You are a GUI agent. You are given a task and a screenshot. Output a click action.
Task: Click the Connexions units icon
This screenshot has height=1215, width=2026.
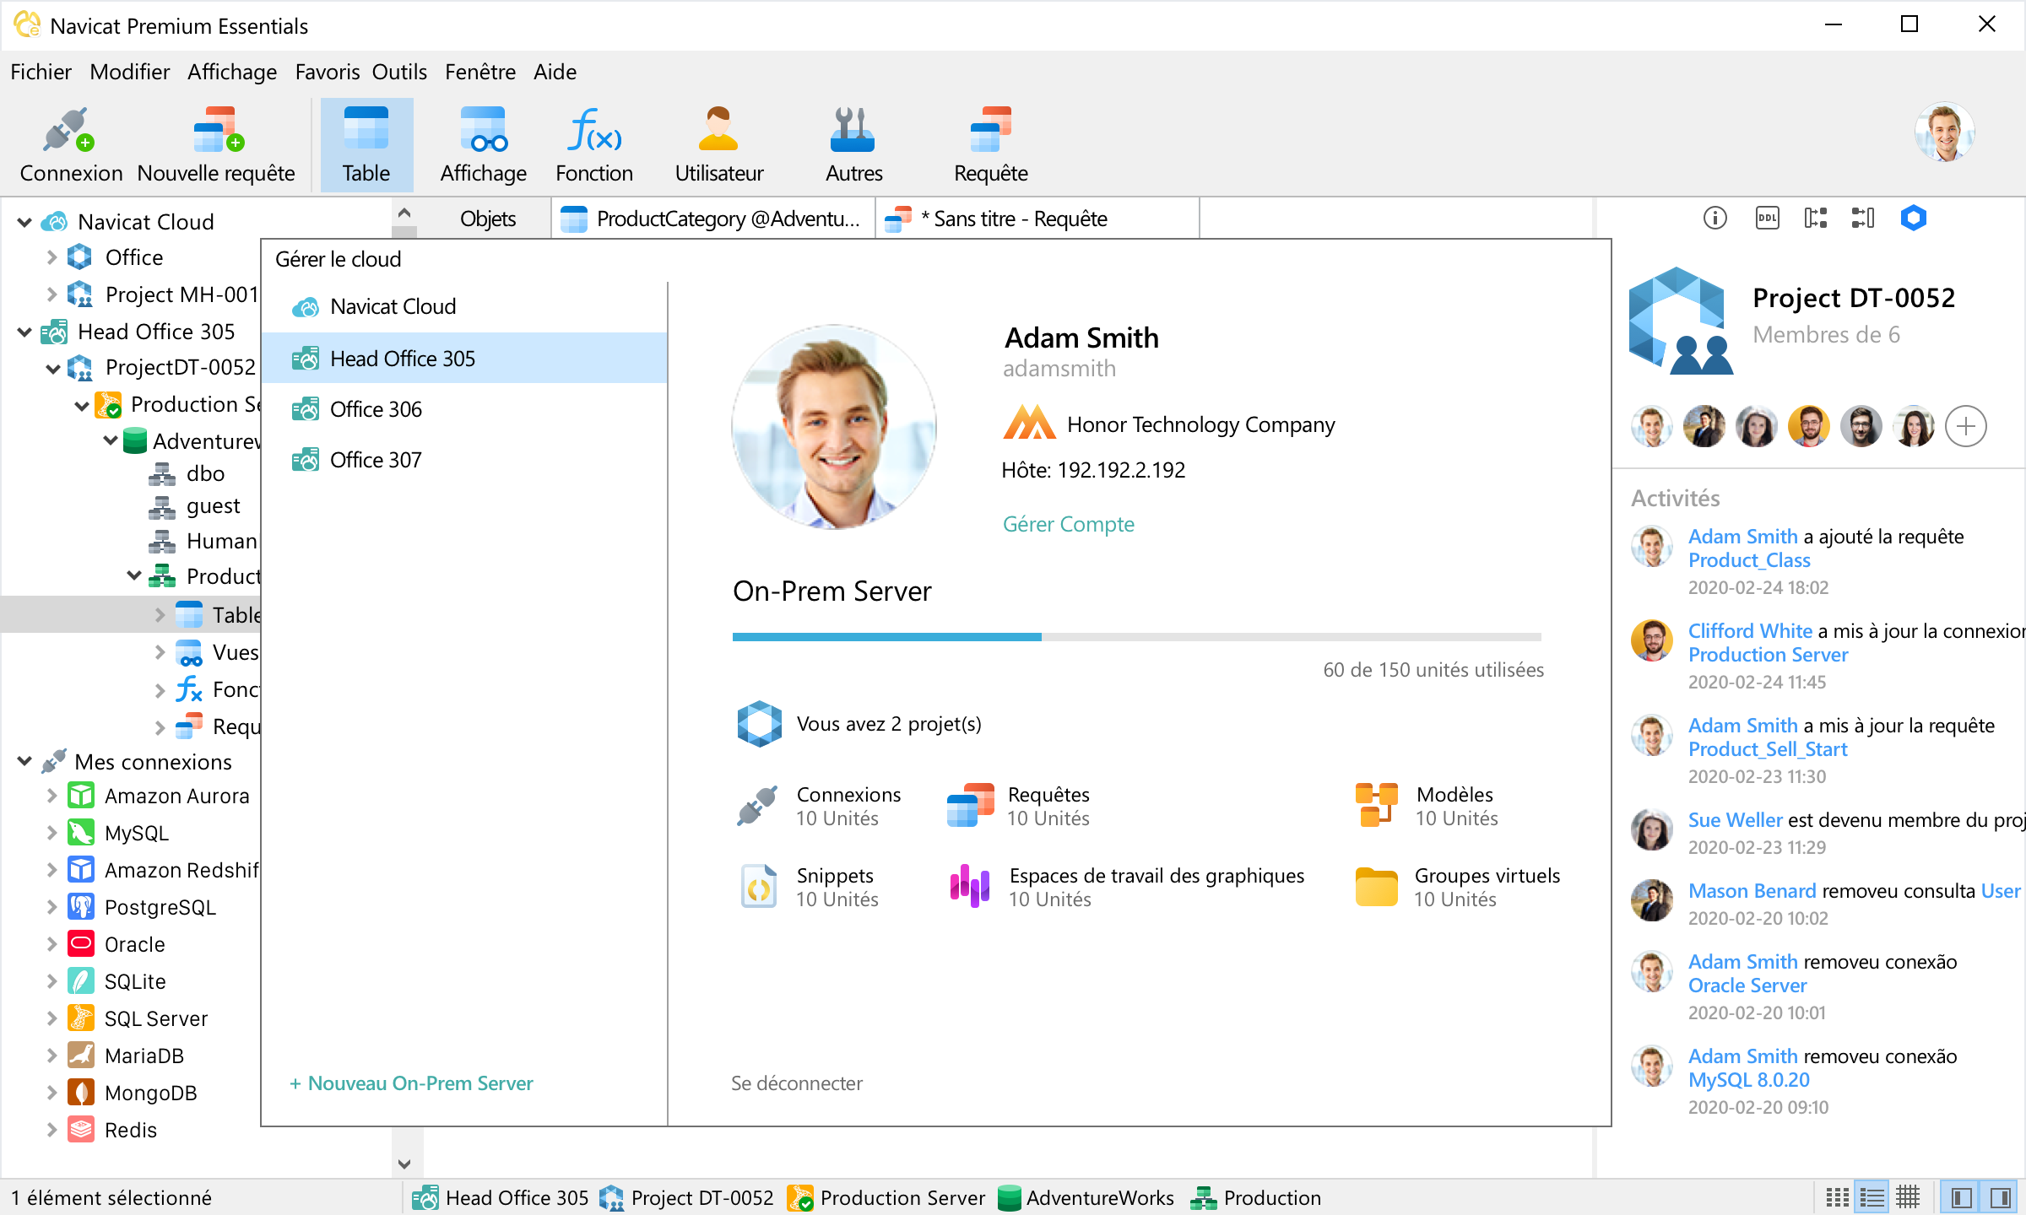757,806
